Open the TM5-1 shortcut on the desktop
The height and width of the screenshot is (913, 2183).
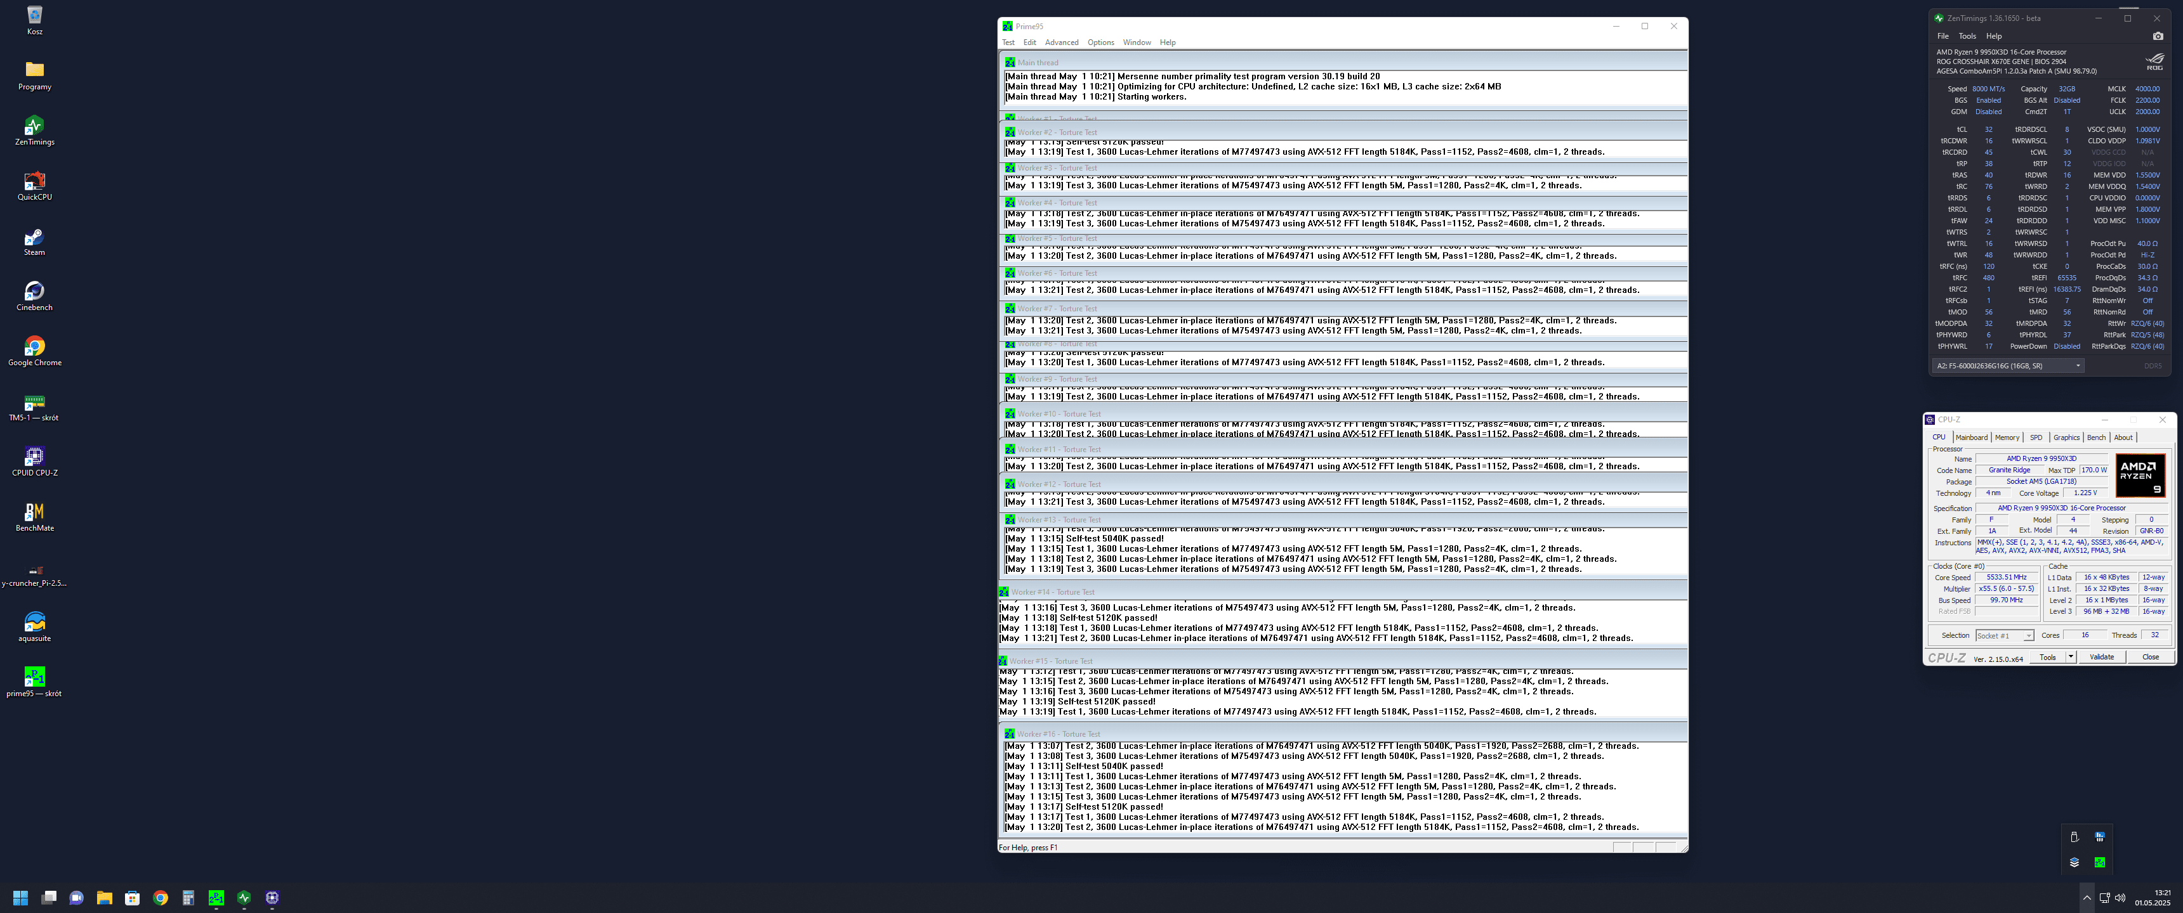click(34, 403)
